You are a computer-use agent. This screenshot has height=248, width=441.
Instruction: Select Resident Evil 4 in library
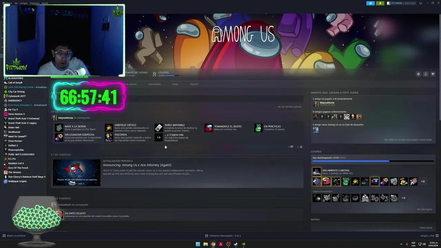[x=16, y=163]
